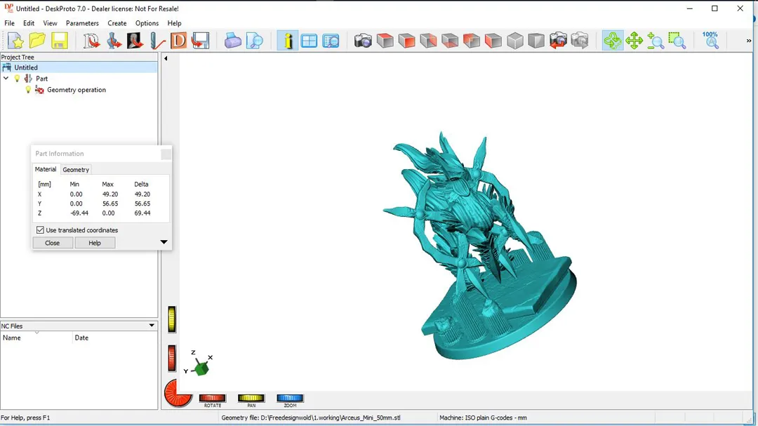This screenshot has width=758, height=426.
Task: Go to previous view (camera with red arrow)
Action: (558, 41)
